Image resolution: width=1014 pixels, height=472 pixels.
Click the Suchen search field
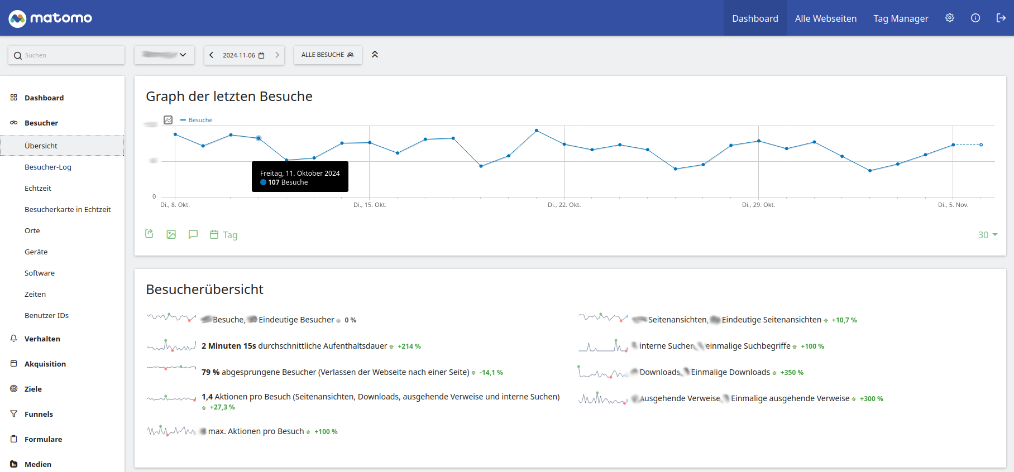click(x=66, y=55)
